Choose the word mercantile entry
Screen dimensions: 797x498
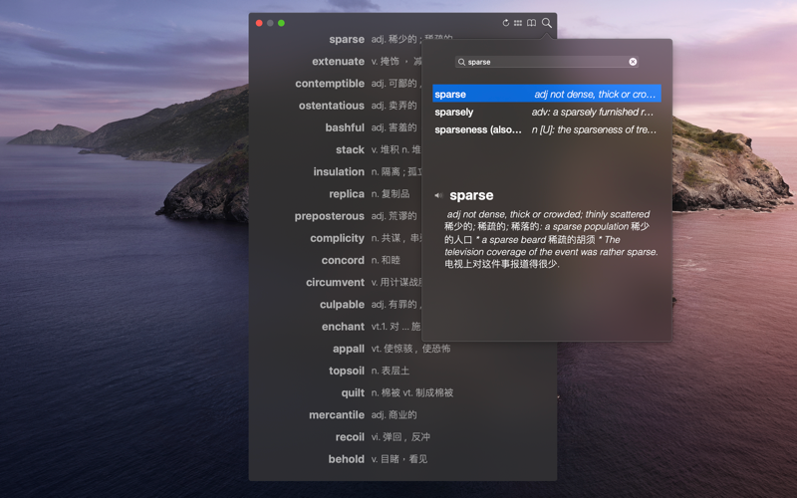[x=337, y=414]
